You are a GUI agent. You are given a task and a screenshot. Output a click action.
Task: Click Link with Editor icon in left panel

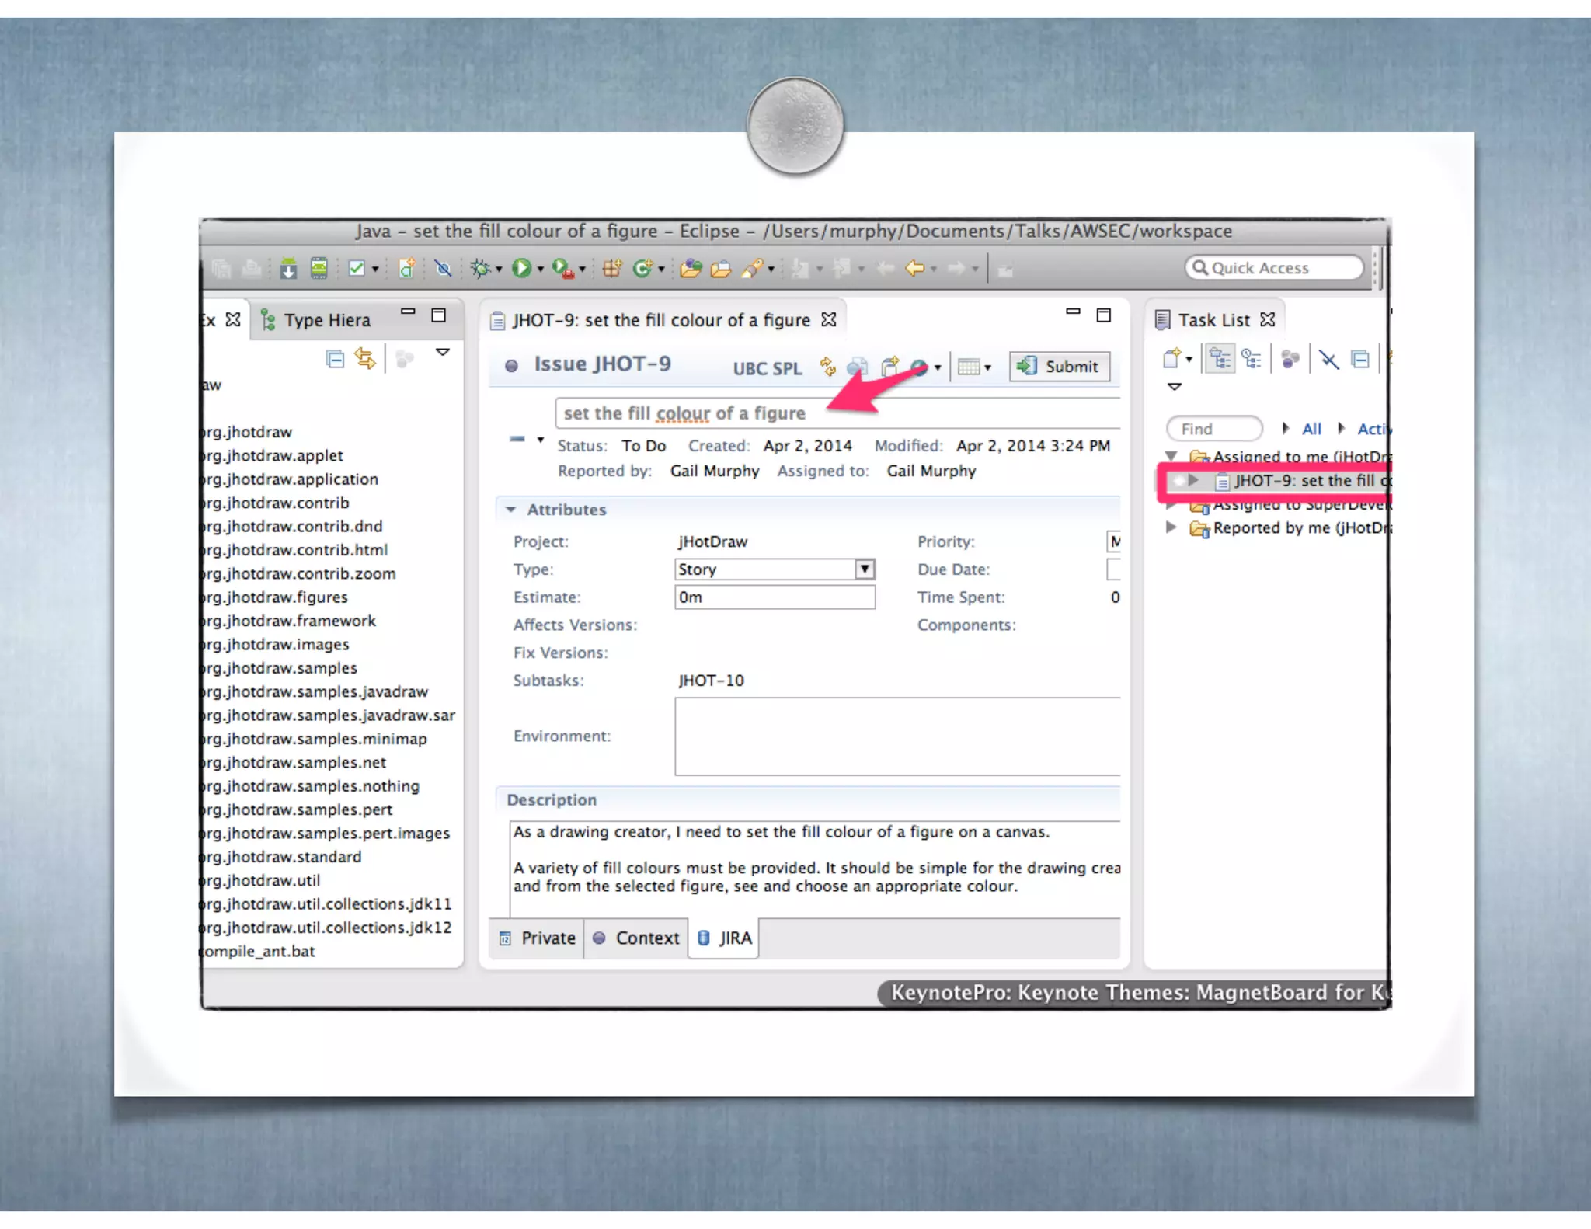pos(365,359)
